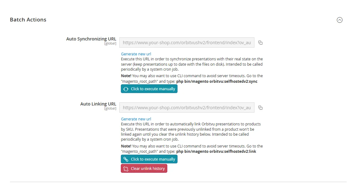Execute the synchronization manually
The image size is (356, 192).
pos(149,89)
